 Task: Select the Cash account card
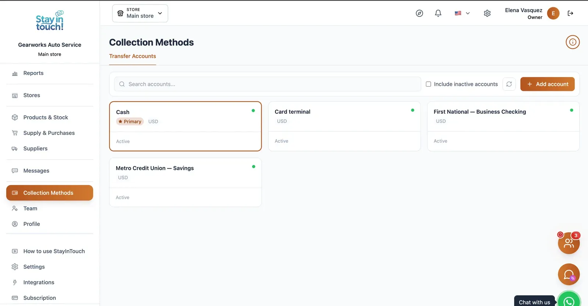point(185,126)
